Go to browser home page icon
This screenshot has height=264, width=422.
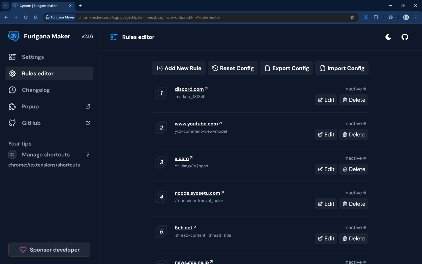[x=36, y=17]
